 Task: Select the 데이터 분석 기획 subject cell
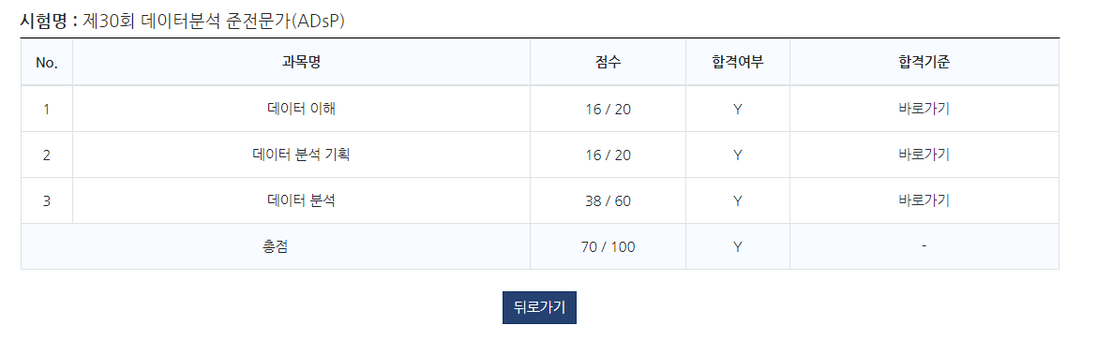(301, 155)
